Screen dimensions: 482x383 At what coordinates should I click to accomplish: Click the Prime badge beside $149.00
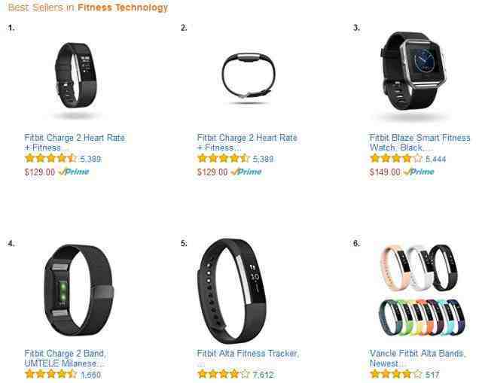click(419, 172)
